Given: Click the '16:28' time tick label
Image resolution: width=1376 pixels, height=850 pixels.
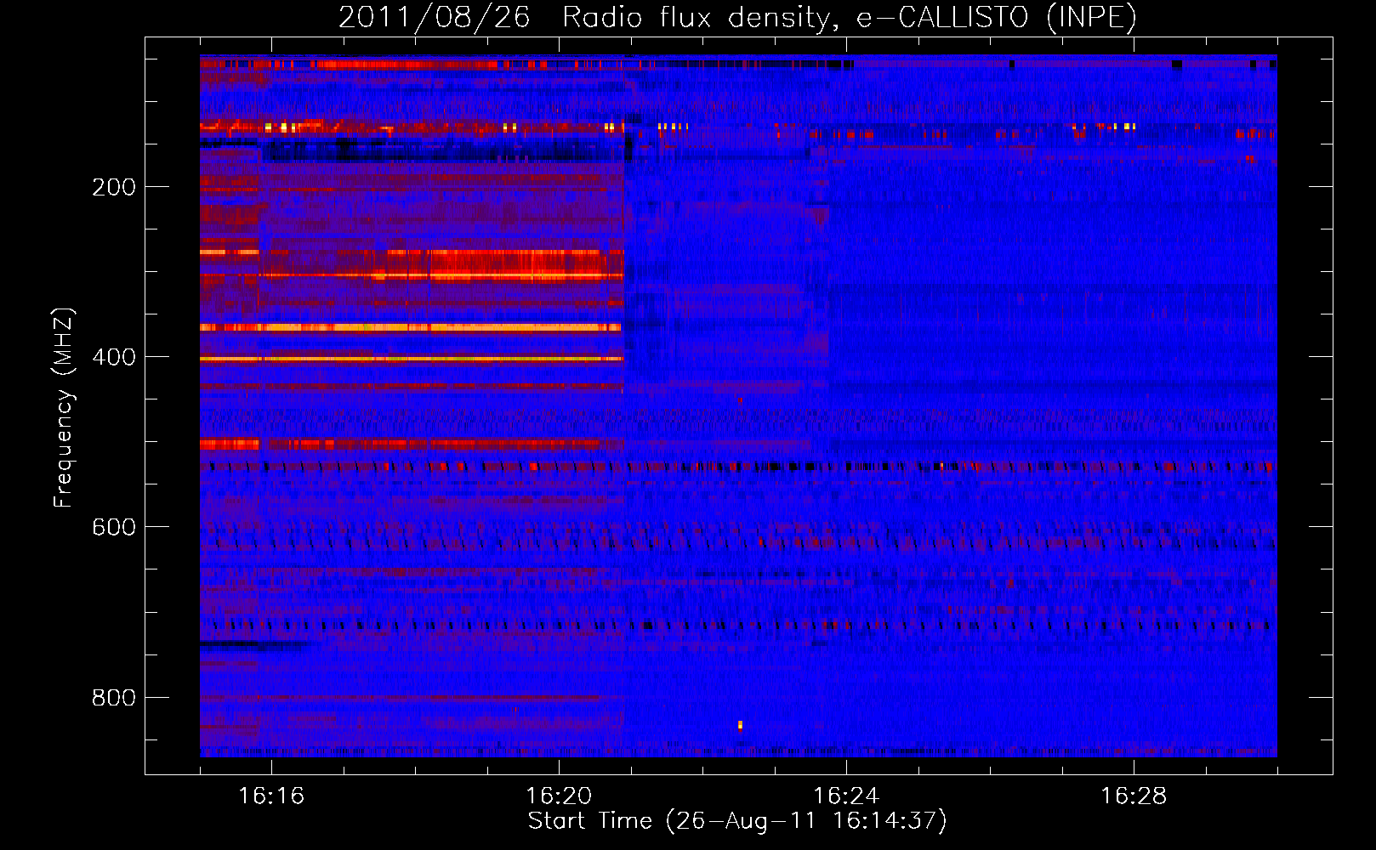Looking at the screenshot, I should (x=1134, y=796).
